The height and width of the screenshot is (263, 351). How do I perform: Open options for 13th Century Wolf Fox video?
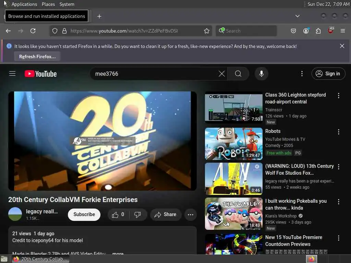click(339, 167)
